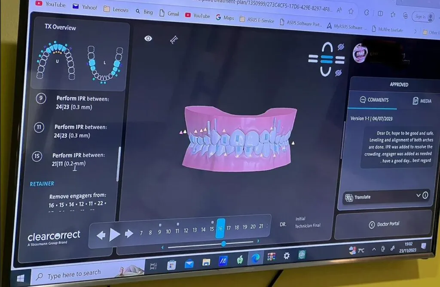Open the McAfee LiveSafe bookmark

tap(388, 29)
